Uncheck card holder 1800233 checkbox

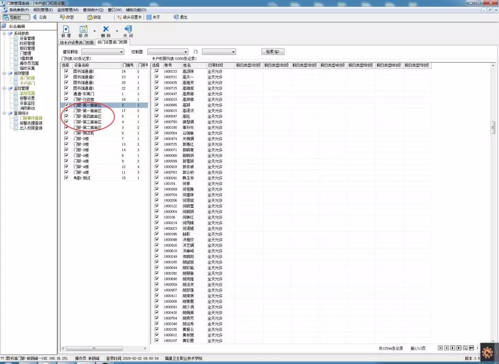point(157,72)
